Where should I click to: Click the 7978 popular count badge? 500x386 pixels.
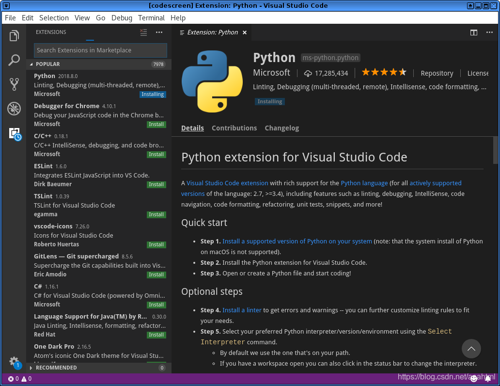[x=158, y=64]
